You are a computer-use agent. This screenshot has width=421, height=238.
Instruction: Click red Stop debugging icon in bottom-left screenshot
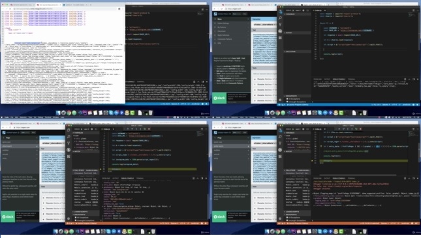(149, 129)
